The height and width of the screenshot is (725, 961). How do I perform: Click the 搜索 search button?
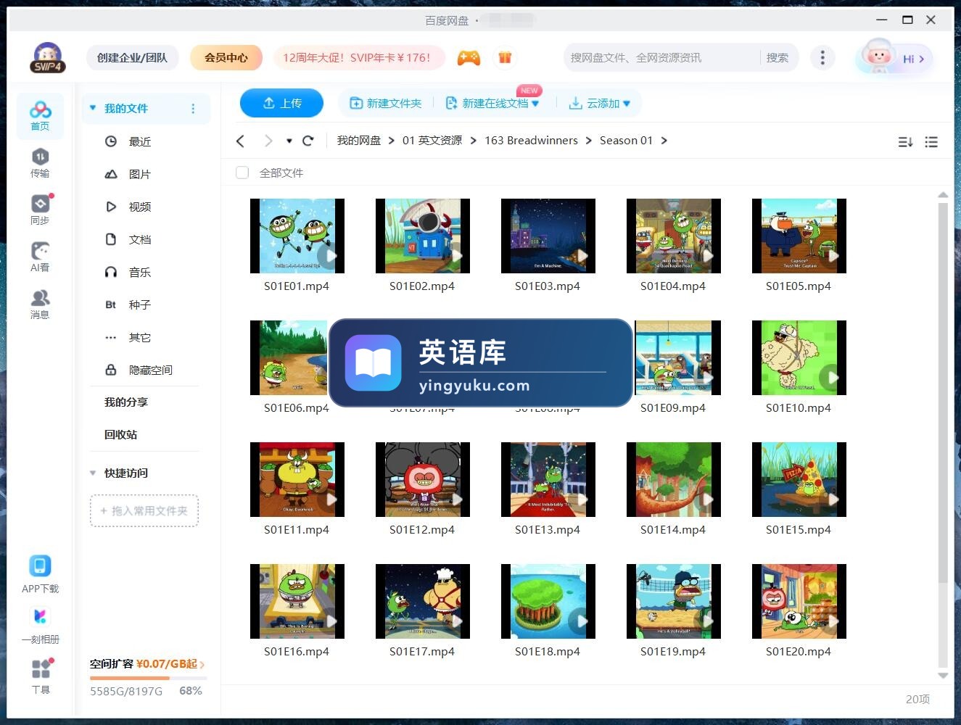tap(778, 57)
